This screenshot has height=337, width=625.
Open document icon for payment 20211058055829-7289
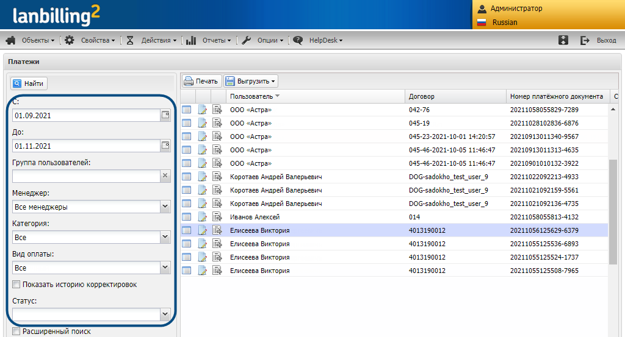tap(217, 110)
